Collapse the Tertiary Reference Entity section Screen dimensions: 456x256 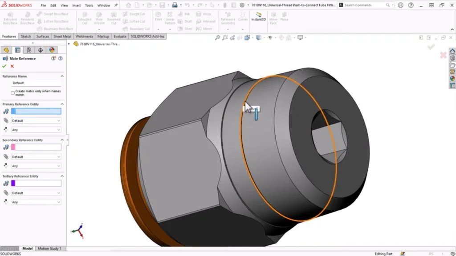click(x=61, y=176)
